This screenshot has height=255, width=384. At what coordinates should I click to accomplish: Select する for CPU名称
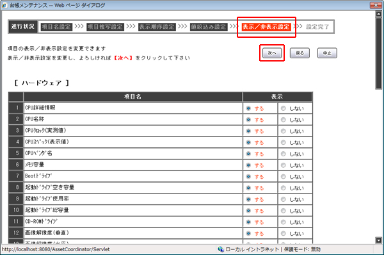tap(248, 120)
